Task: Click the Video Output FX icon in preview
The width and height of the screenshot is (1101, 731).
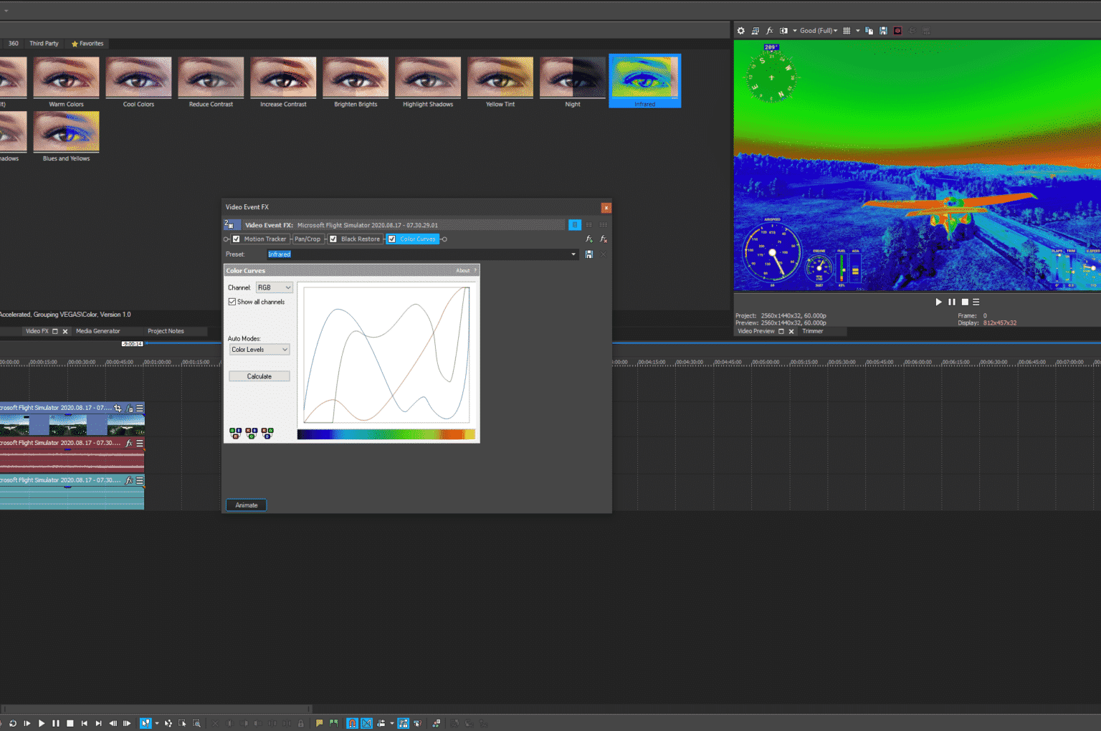Action: pos(770,31)
